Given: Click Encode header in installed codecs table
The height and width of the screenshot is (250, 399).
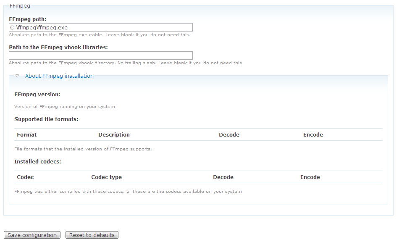Looking at the screenshot, I should (310, 177).
